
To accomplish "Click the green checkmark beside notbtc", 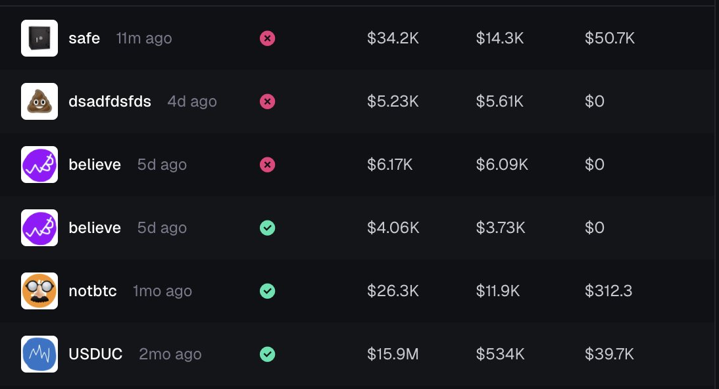I will coord(267,291).
